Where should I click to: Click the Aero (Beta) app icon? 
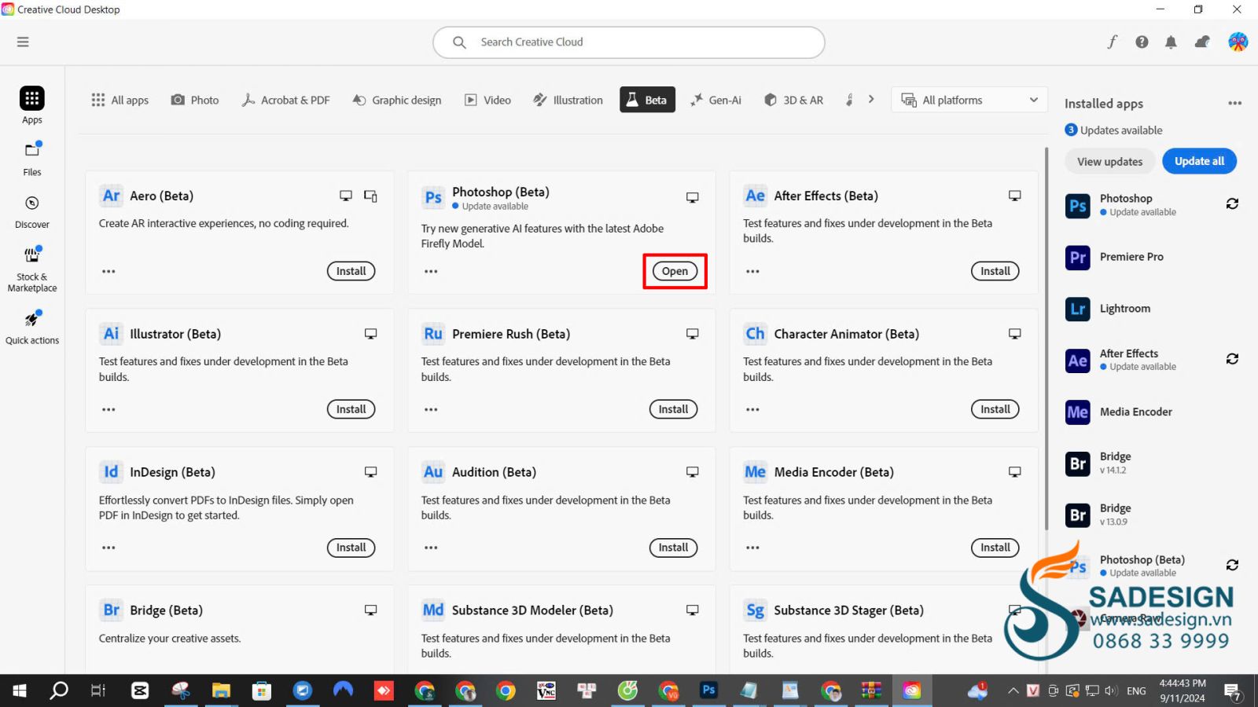click(x=111, y=196)
